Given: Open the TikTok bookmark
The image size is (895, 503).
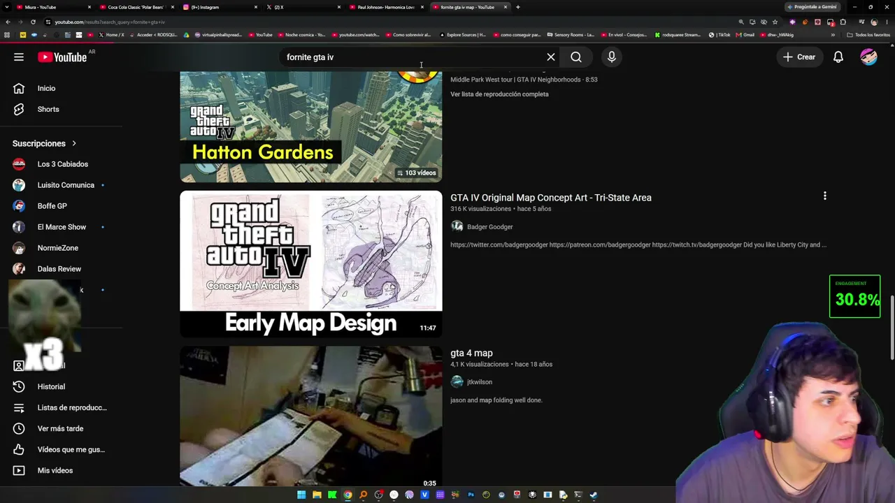Looking at the screenshot, I should (719, 35).
